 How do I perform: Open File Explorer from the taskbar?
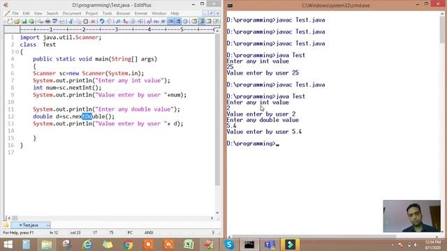47,245
